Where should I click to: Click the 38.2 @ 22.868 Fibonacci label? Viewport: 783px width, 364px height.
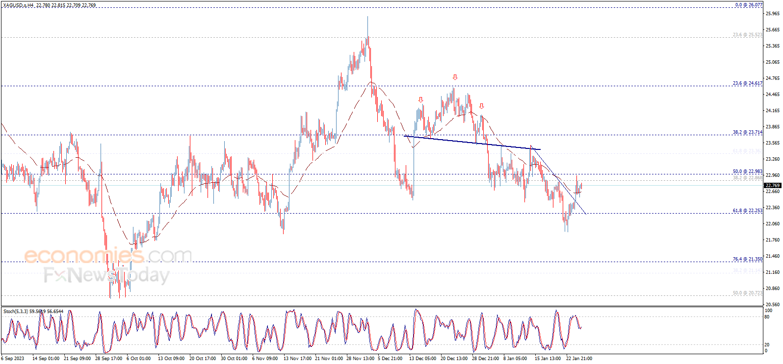click(748, 178)
